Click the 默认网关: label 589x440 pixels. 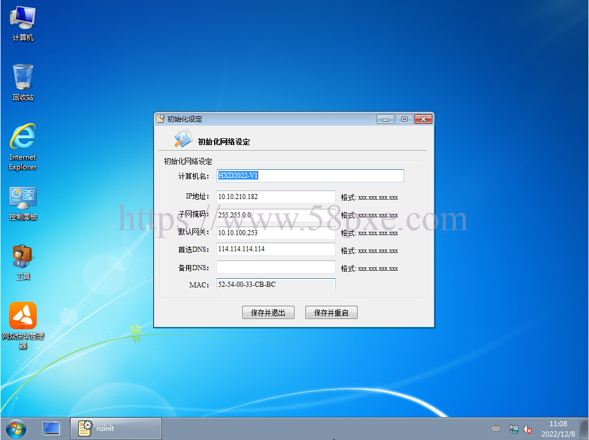tap(193, 232)
